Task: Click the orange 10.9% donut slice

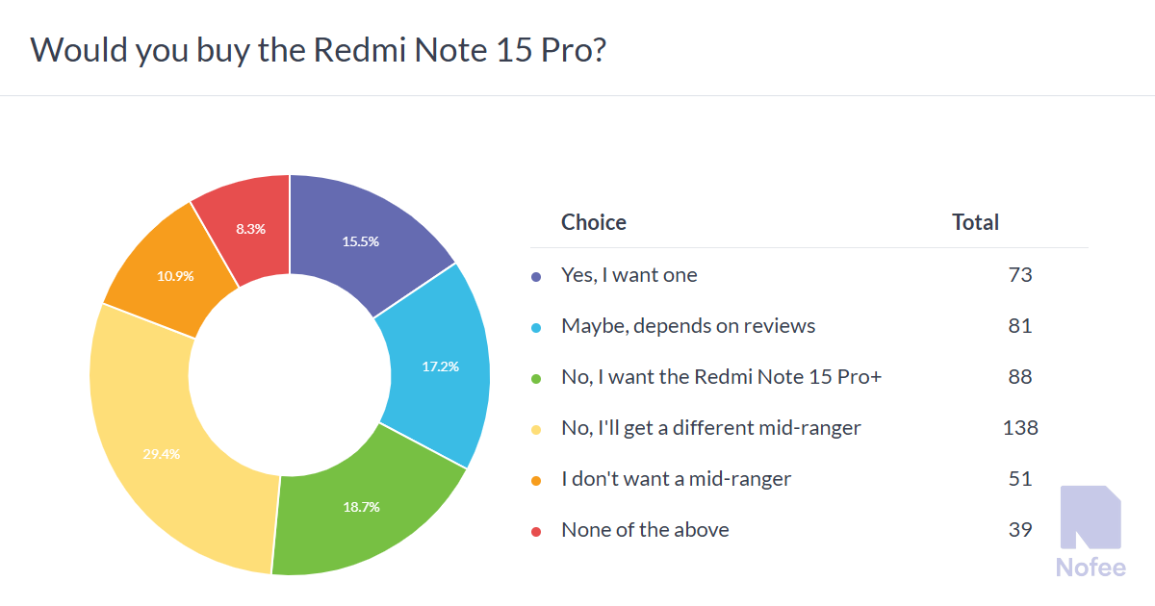Action: tap(175, 275)
